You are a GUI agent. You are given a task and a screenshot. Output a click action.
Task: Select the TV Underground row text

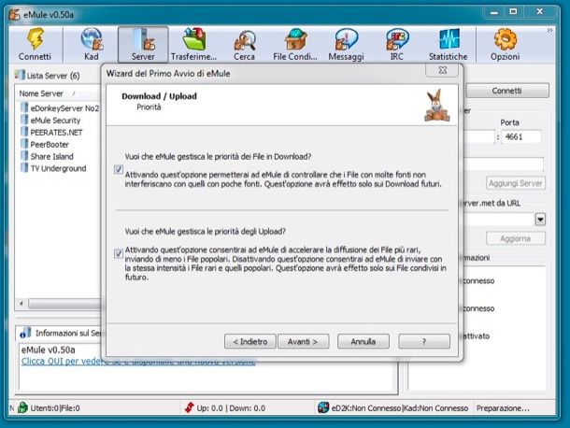[58, 168]
